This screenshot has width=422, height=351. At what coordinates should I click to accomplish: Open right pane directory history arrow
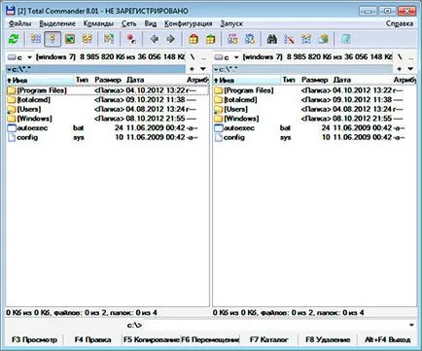point(410,69)
